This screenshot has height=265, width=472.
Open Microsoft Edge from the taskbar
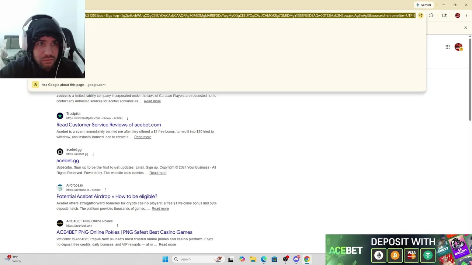click(264, 259)
